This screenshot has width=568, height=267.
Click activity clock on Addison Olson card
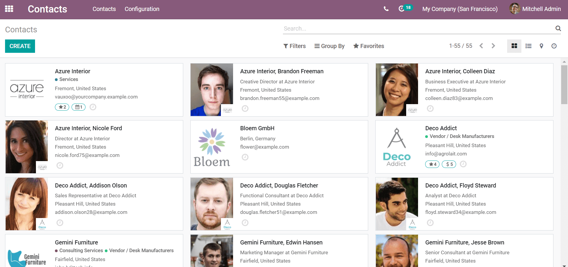point(60,223)
